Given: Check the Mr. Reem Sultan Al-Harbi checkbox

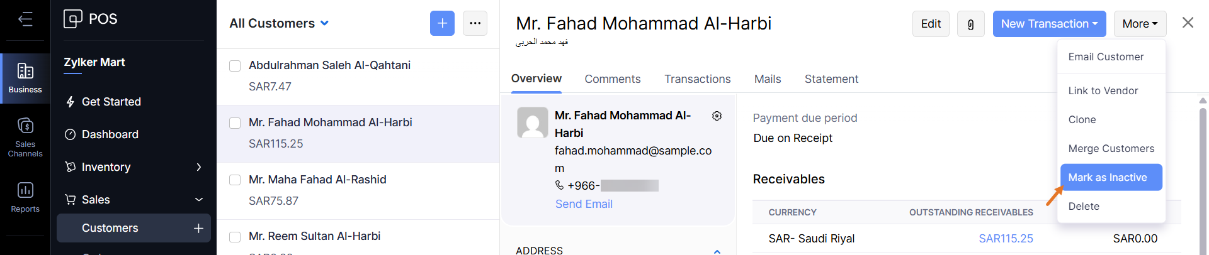Looking at the screenshot, I should point(235,237).
